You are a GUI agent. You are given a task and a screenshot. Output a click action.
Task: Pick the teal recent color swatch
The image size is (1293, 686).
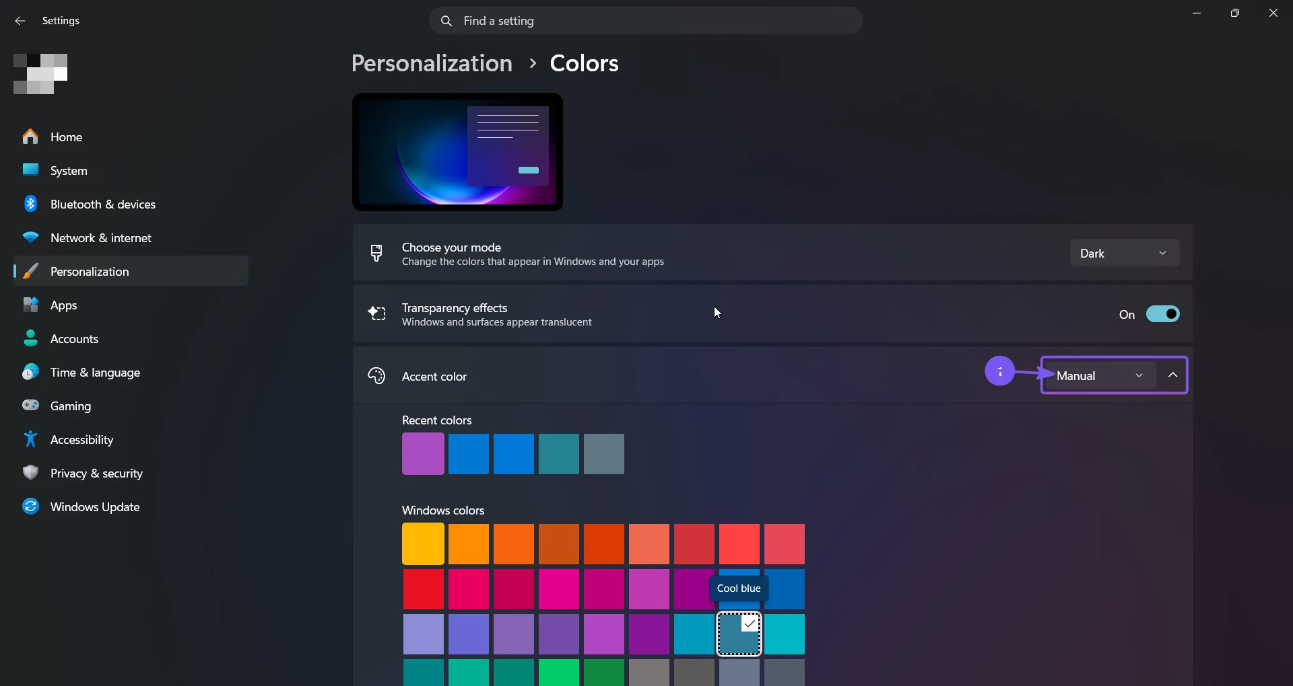click(x=559, y=454)
